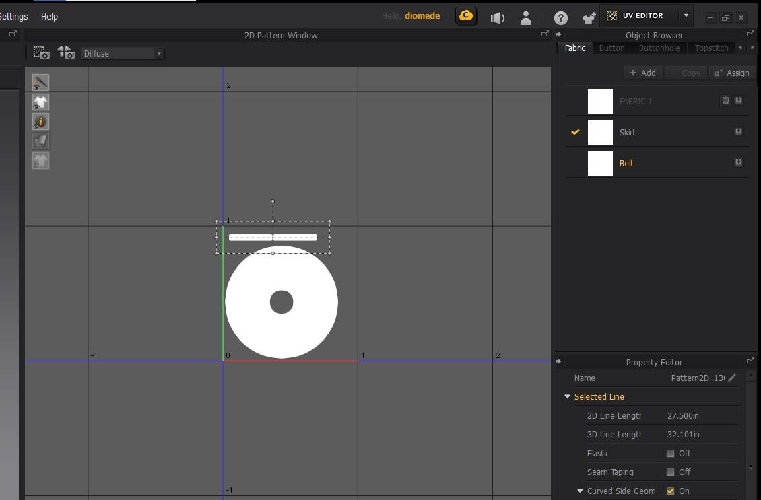Click the Assign fabric button
Image resolution: width=761 pixels, height=500 pixels.
pyautogui.click(x=731, y=73)
